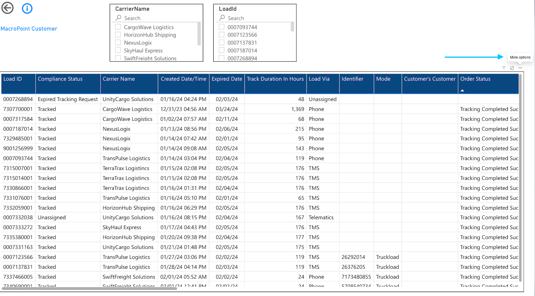Click expired date 03/24/24
Viewport: 535px width, 296px height.
(227, 109)
